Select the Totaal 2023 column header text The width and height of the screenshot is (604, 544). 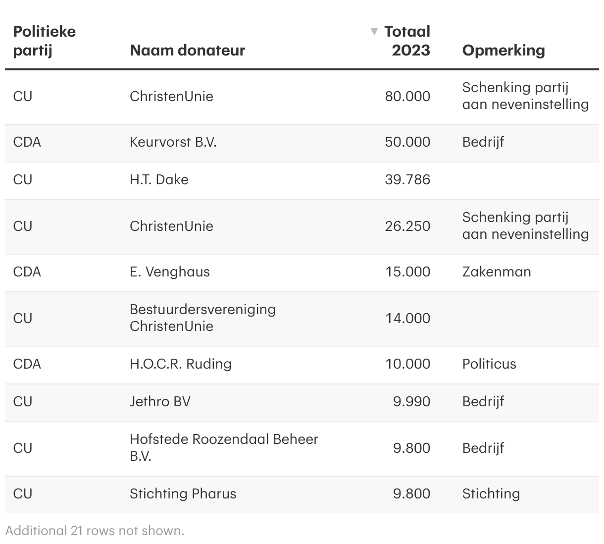[x=407, y=41]
